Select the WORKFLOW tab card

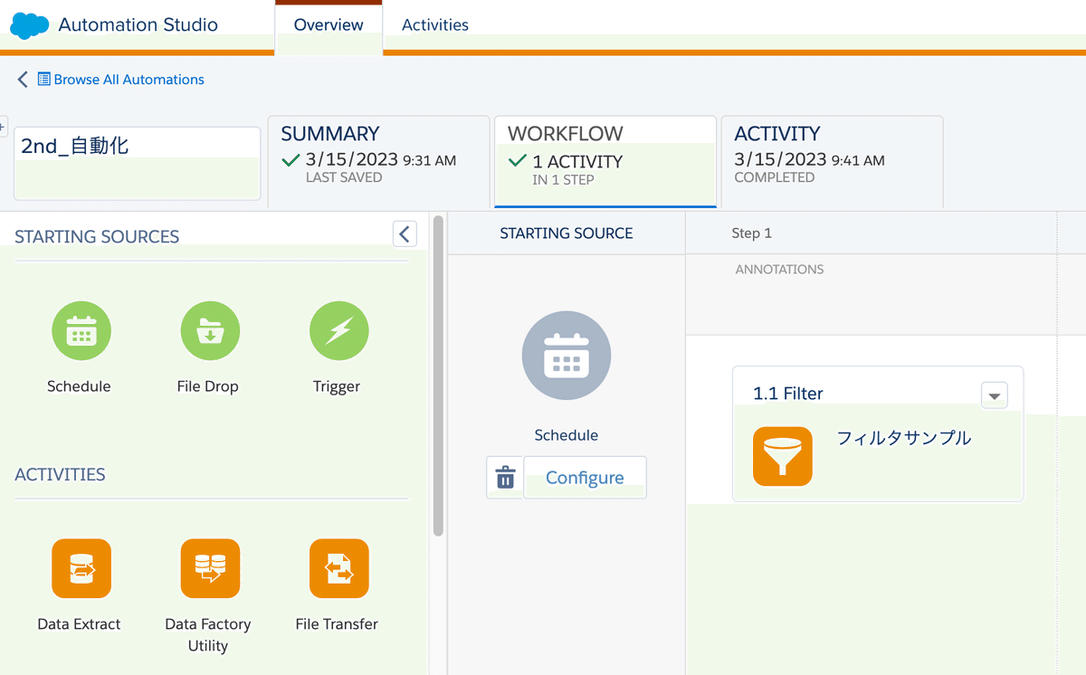(x=605, y=161)
